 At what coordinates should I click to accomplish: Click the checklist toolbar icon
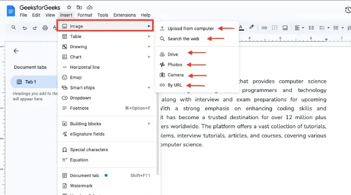pyautogui.click(x=322, y=28)
